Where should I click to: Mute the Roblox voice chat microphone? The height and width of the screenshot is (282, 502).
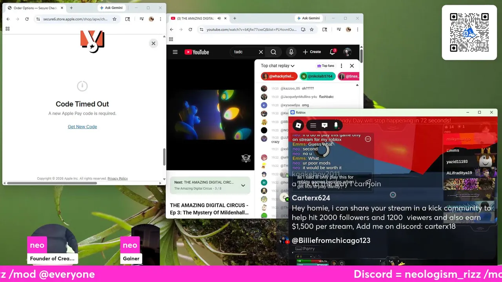point(336,125)
